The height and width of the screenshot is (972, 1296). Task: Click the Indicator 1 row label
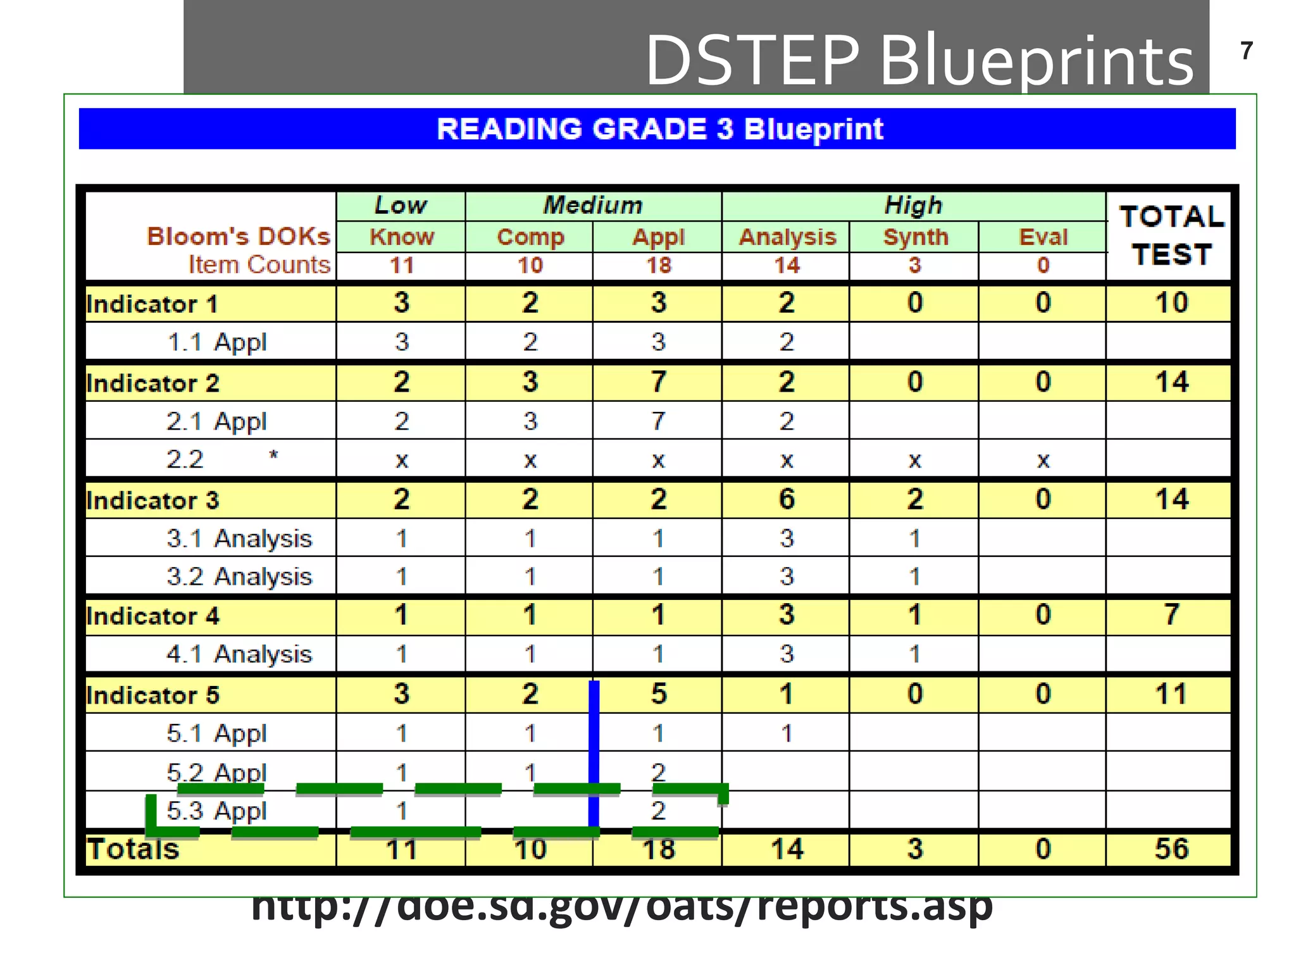152,304
